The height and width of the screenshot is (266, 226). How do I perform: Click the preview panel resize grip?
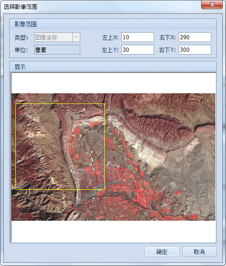215,242
